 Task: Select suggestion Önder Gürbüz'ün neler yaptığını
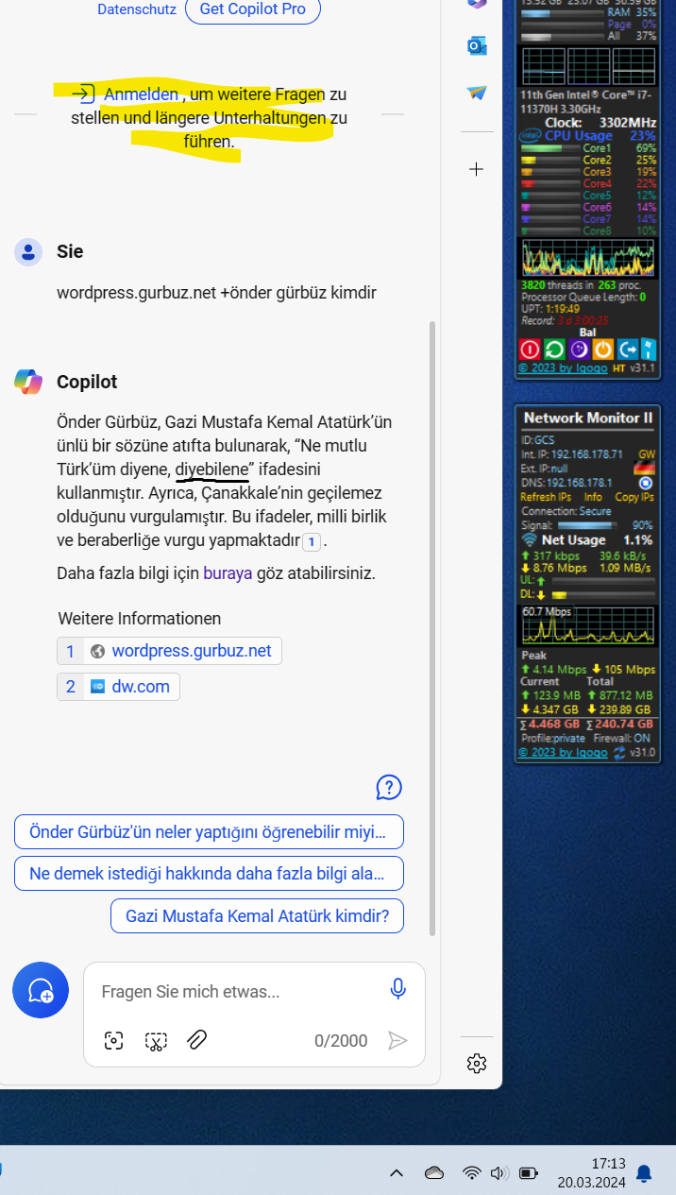(x=209, y=832)
